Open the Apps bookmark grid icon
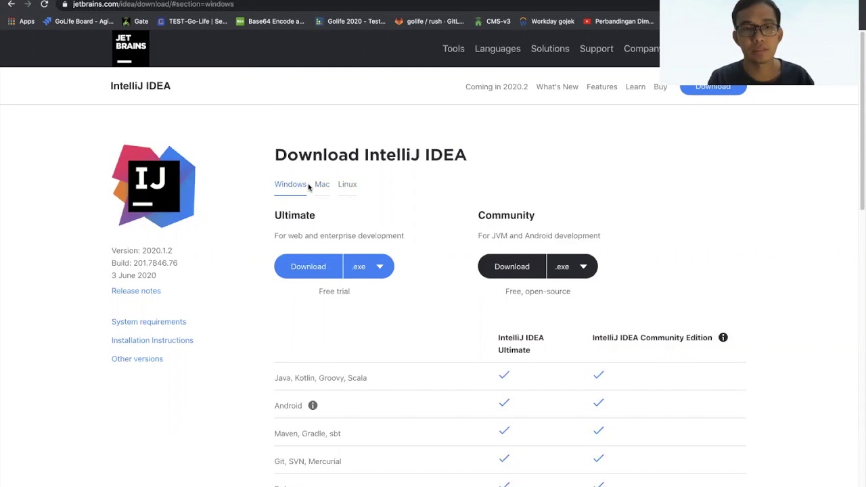The height and width of the screenshot is (487, 866). [x=11, y=21]
